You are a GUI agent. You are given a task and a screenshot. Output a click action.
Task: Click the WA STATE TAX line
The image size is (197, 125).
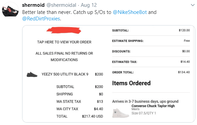click(x=80, y=102)
